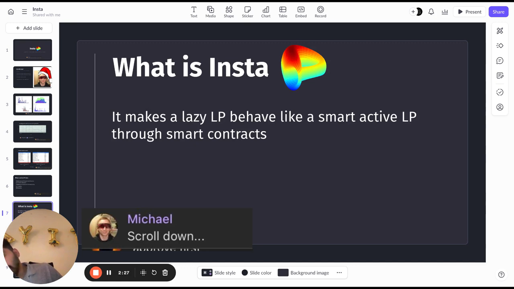The width and height of the screenshot is (514, 289).
Task: Pause the recording
Action: tap(109, 273)
